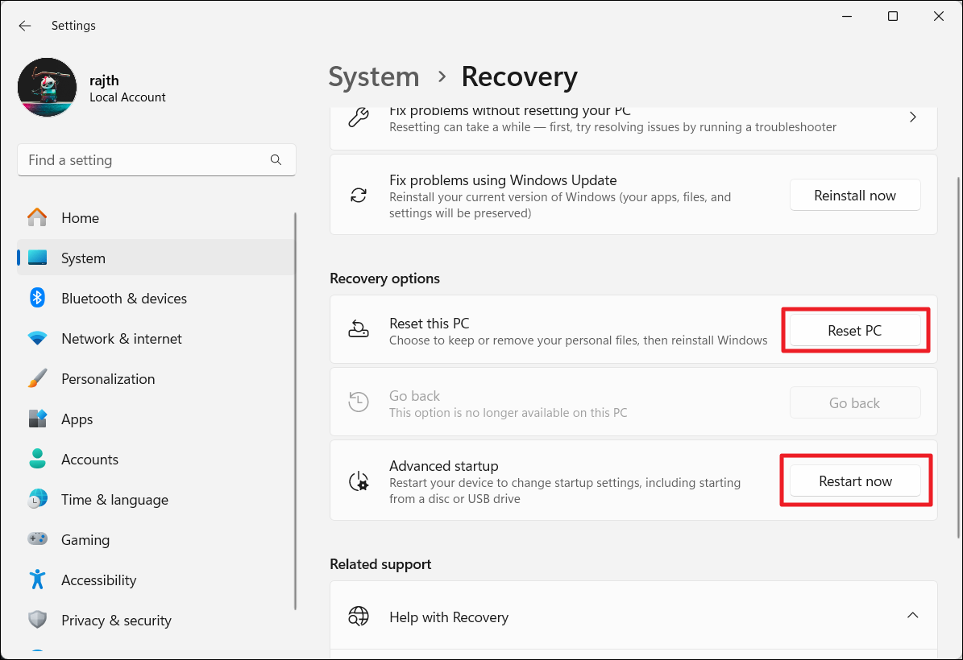Open Time & language settings
Image resolution: width=963 pixels, height=660 pixels.
(x=114, y=500)
